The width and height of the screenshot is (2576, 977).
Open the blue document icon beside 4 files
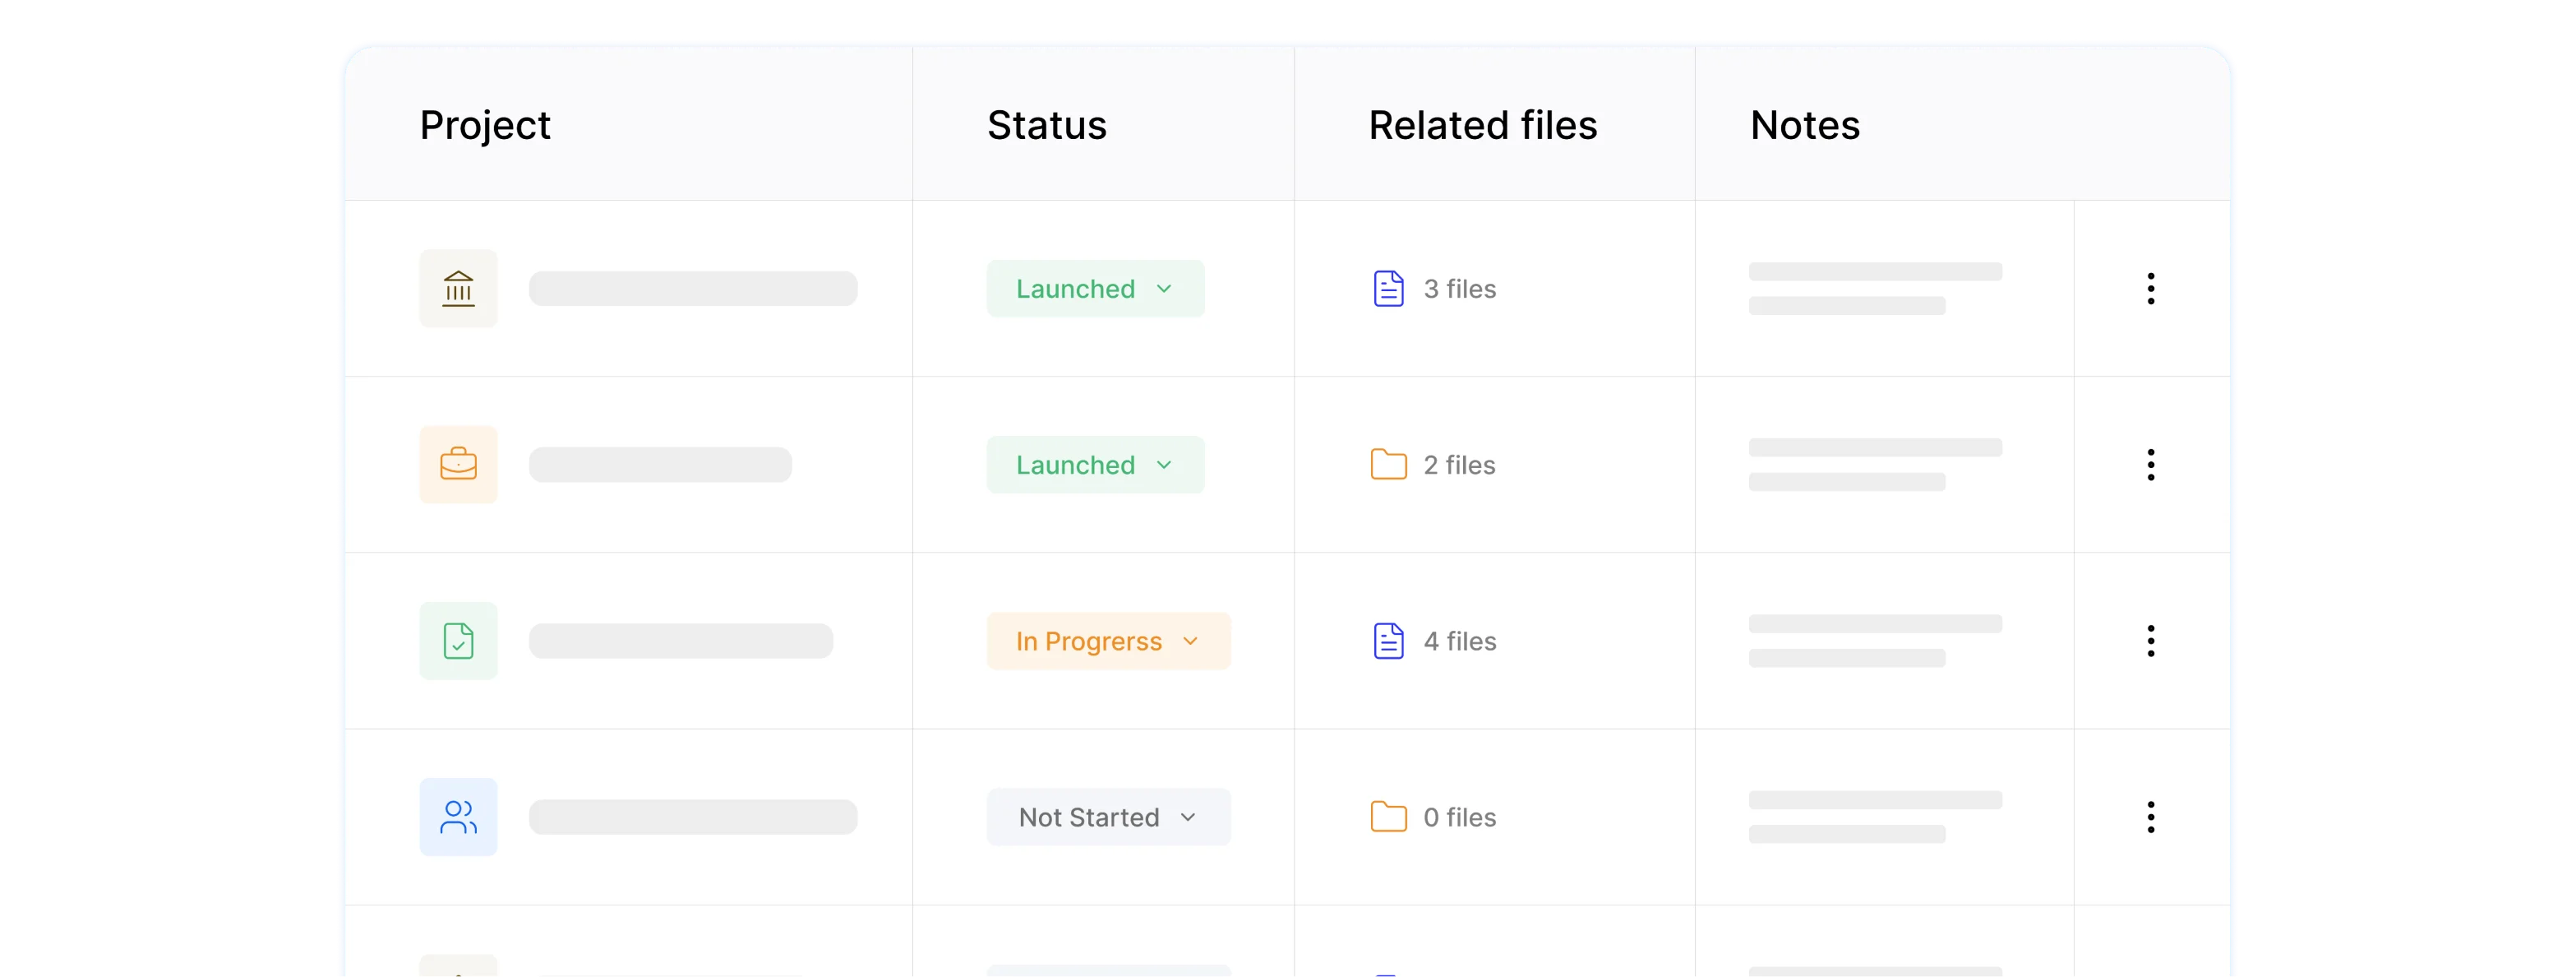pos(1388,641)
